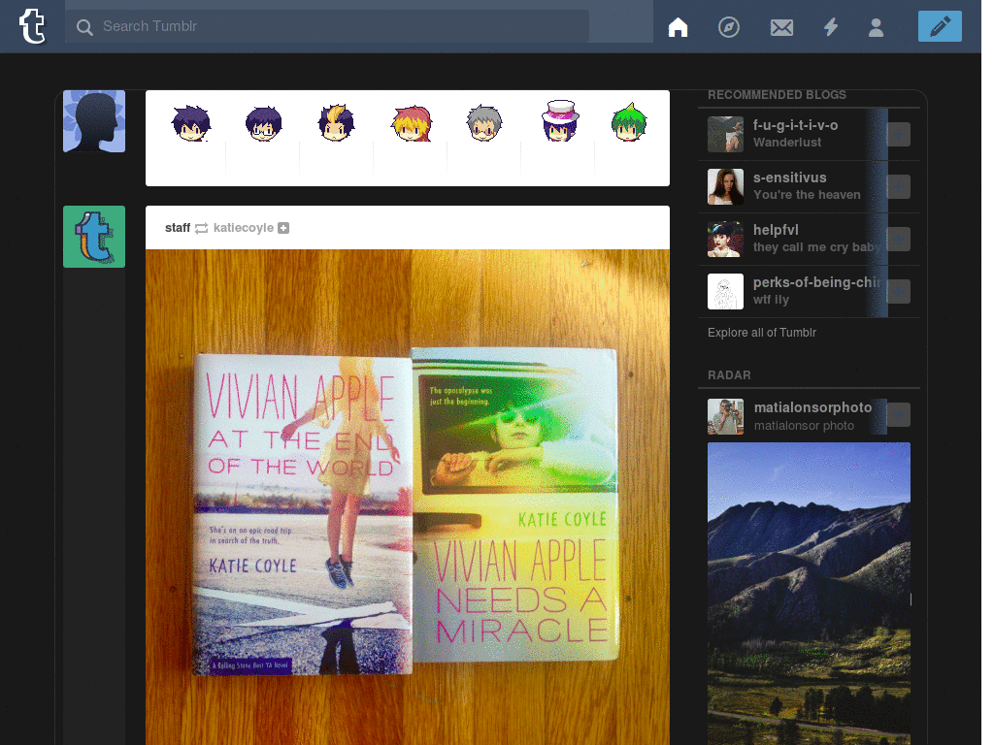Open the Vivian Apple books photo
Viewport: 994px width, 745px height.
click(407, 497)
